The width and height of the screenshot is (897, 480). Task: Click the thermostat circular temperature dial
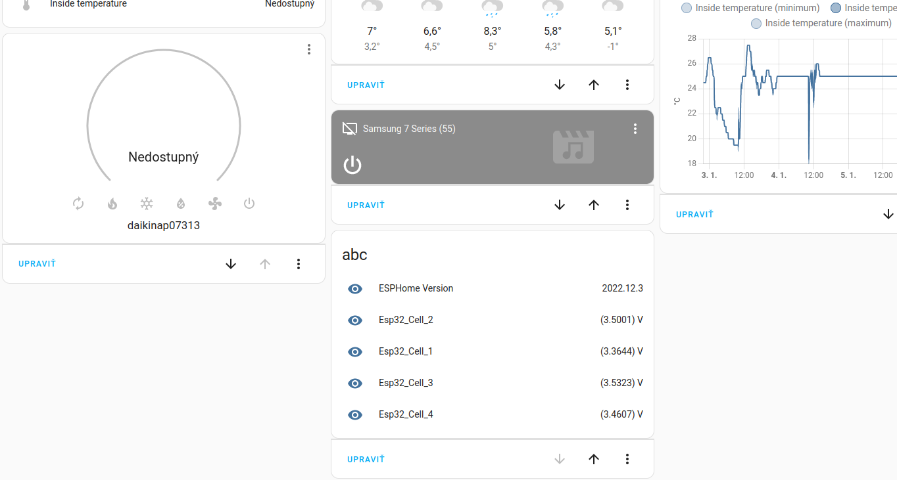(x=164, y=115)
